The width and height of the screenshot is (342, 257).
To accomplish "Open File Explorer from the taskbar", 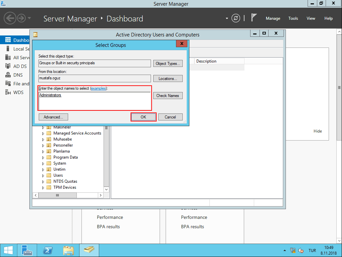I will (x=68, y=250).
